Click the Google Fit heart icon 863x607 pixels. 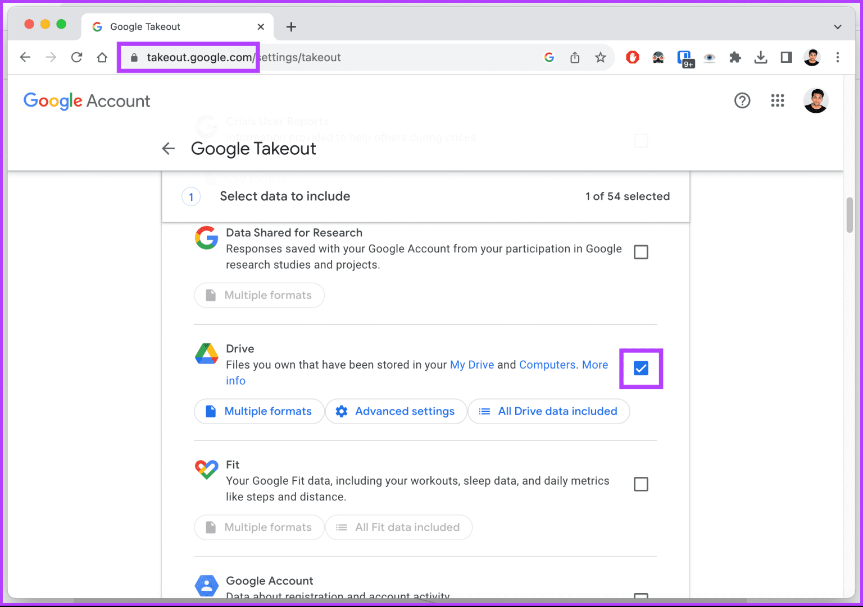206,470
